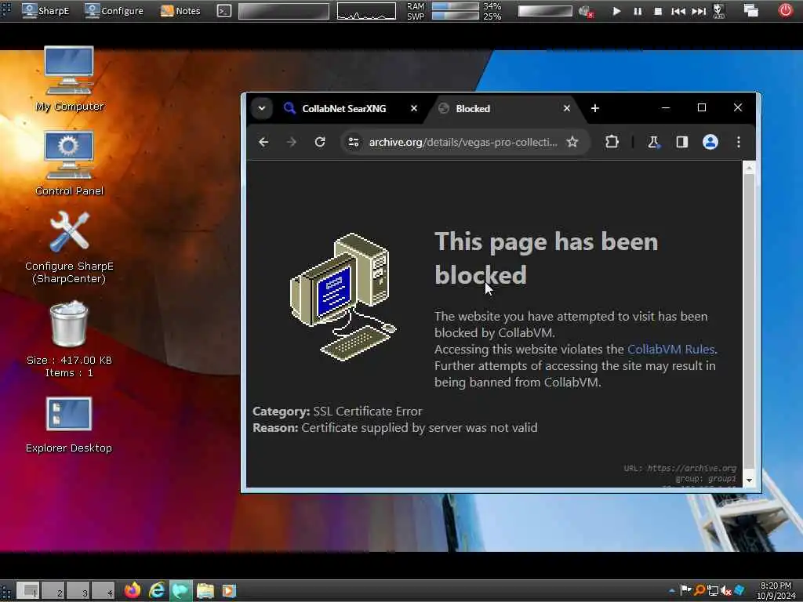Open Control Panel desktop icon

[69, 163]
